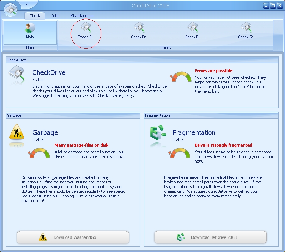Close the CheckDrive 2008 window
285x252 pixels.
point(280,5)
